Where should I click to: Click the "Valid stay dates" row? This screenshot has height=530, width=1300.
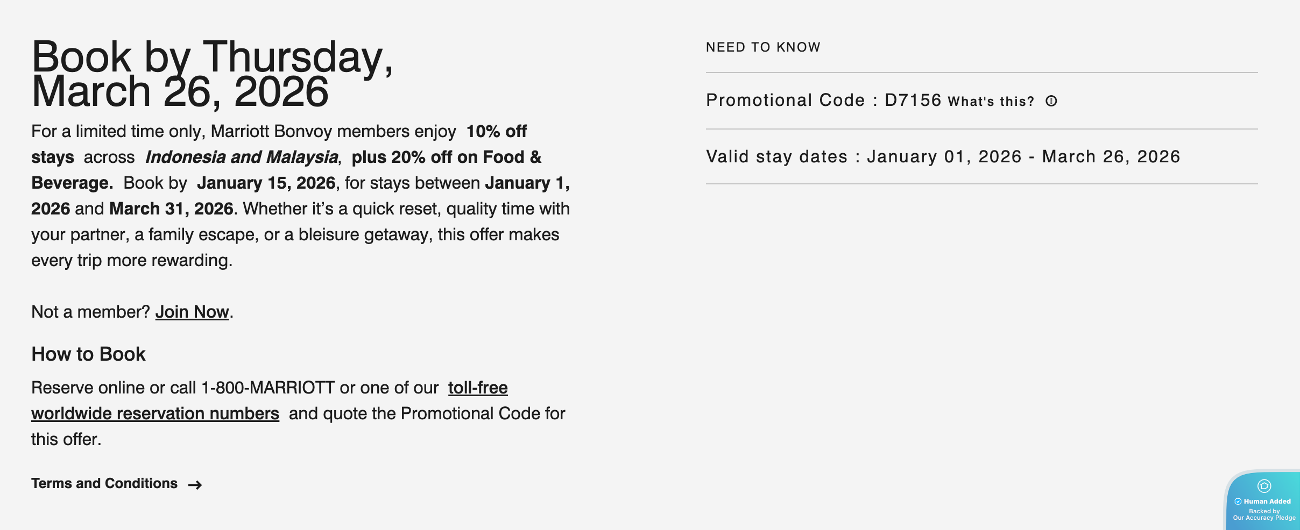[x=943, y=156]
